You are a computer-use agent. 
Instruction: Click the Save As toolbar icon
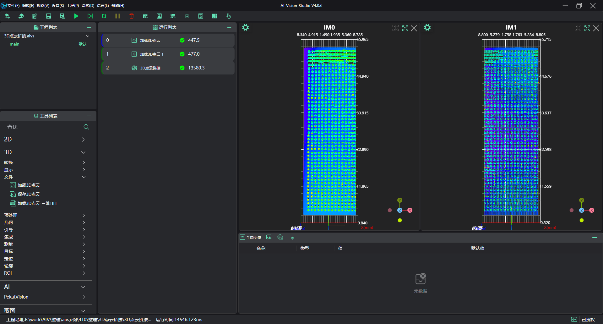pyautogui.click(x=62, y=16)
